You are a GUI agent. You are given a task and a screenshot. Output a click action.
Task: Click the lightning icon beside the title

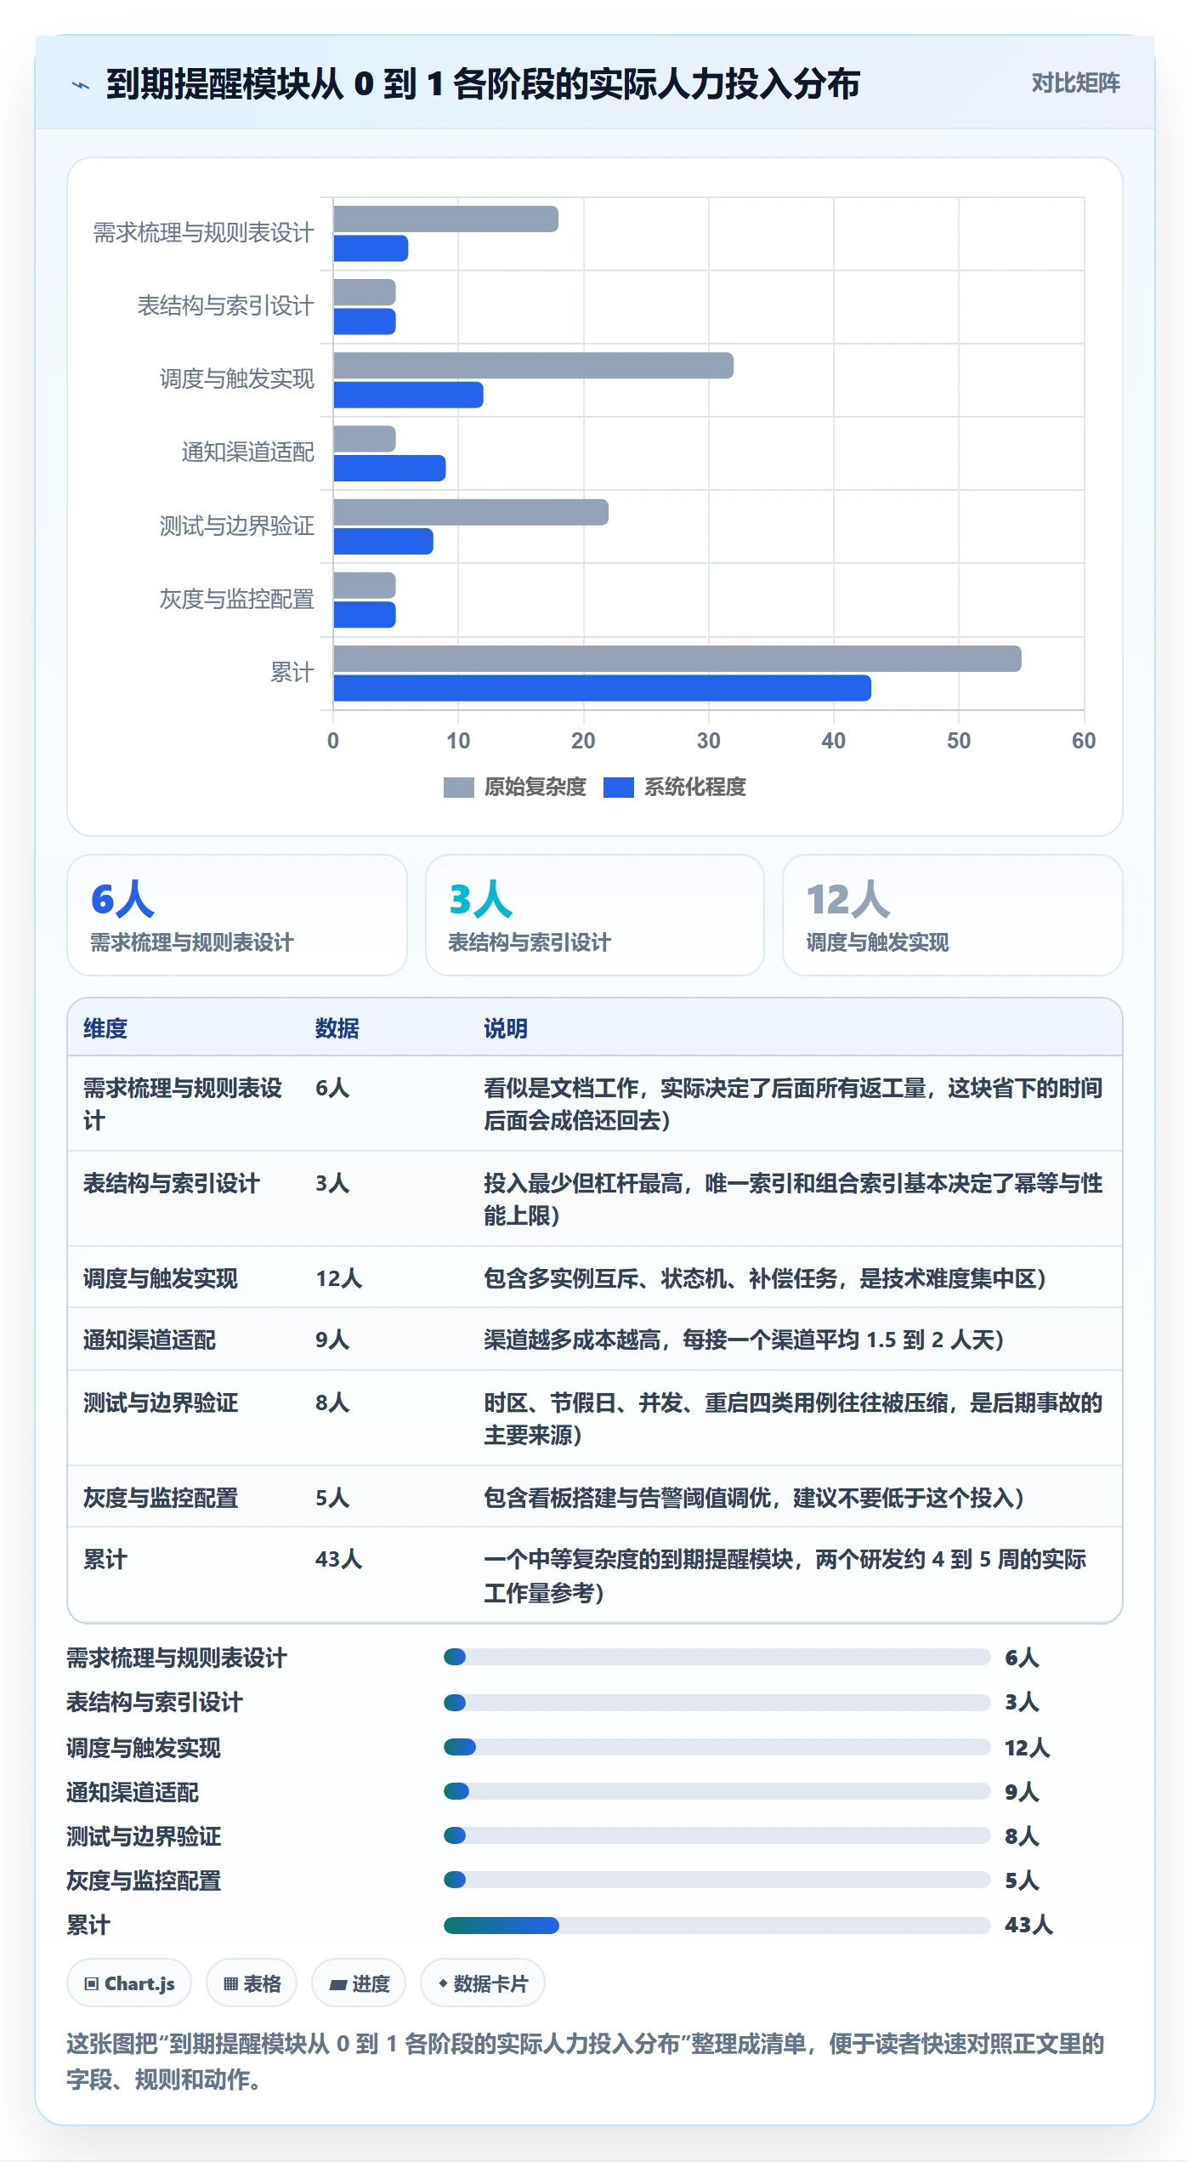click(81, 85)
